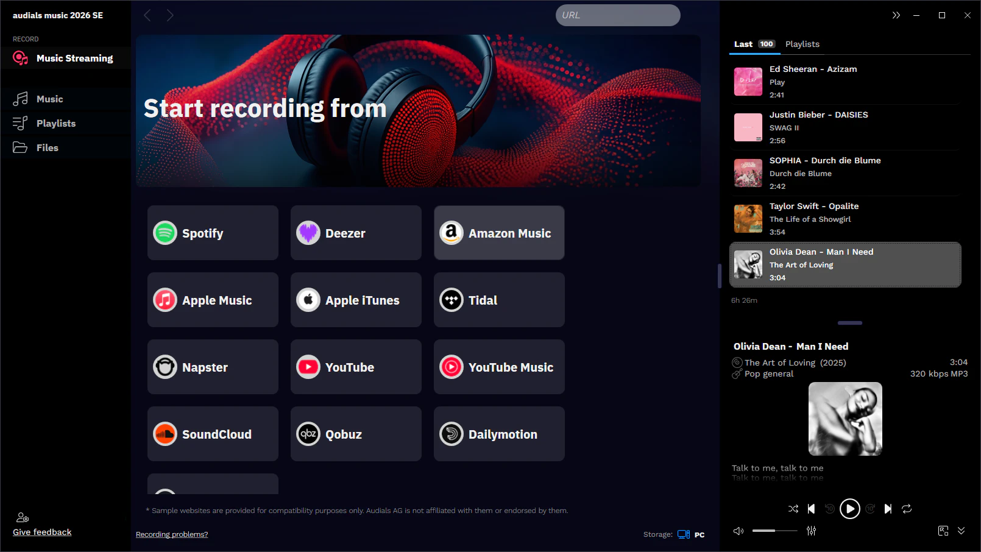Choose the YouTube video tile
Viewport: 981px width, 552px height.
[x=356, y=367]
